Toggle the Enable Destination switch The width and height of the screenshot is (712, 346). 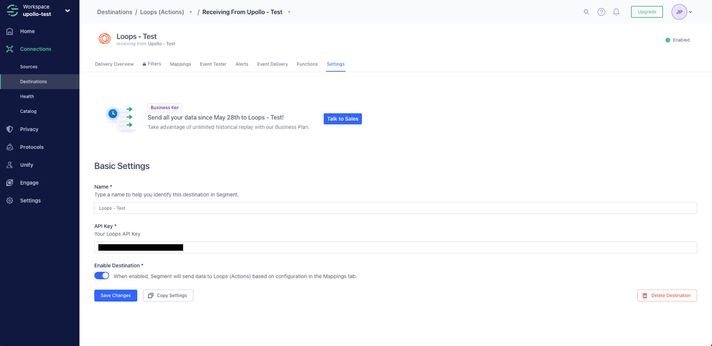[x=101, y=276]
